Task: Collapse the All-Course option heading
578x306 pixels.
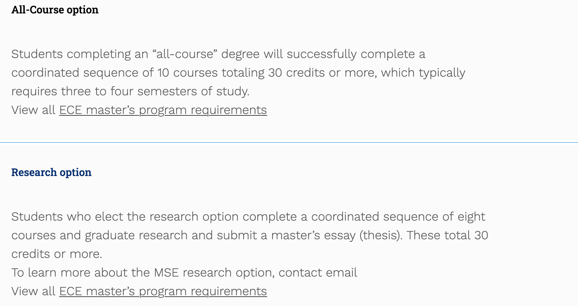Action: 55,10
